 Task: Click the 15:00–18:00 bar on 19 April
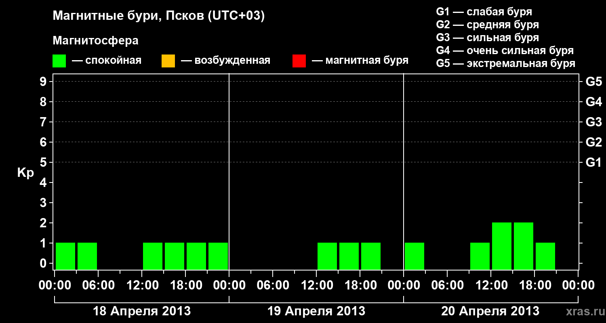coord(349,256)
